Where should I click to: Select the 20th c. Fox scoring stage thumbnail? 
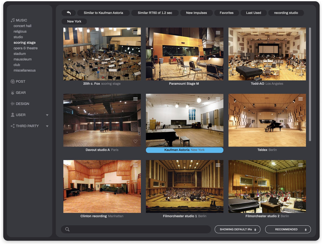[102, 54]
